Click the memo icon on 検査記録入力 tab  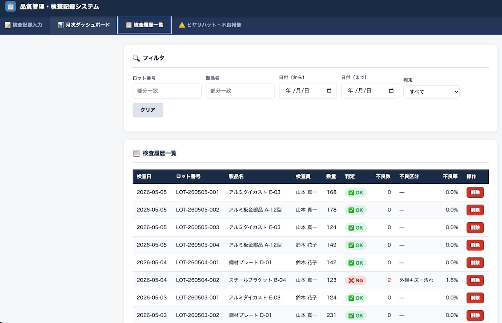pos(8,25)
